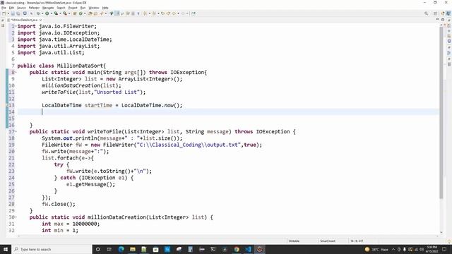Click the taskbar Type here to search box
This screenshot has width=452, height=254.
[x=52, y=249]
